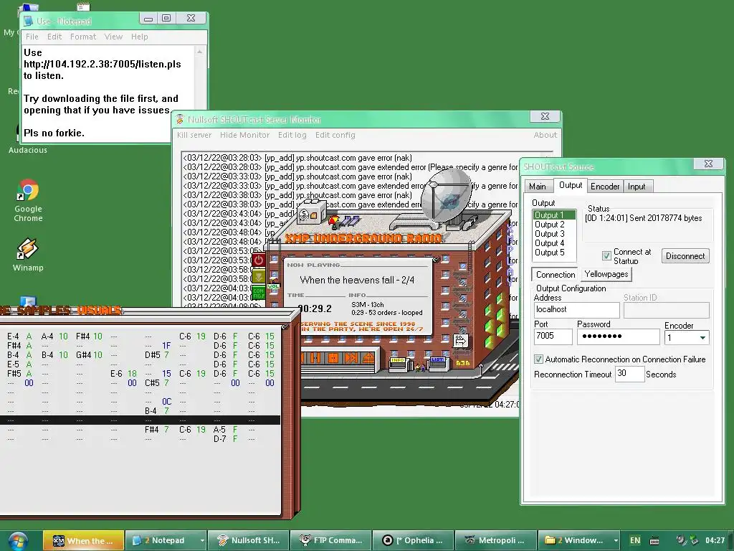Click XMPlay's stop button
Screen dimensions: 734x551
click(x=333, y=359)
